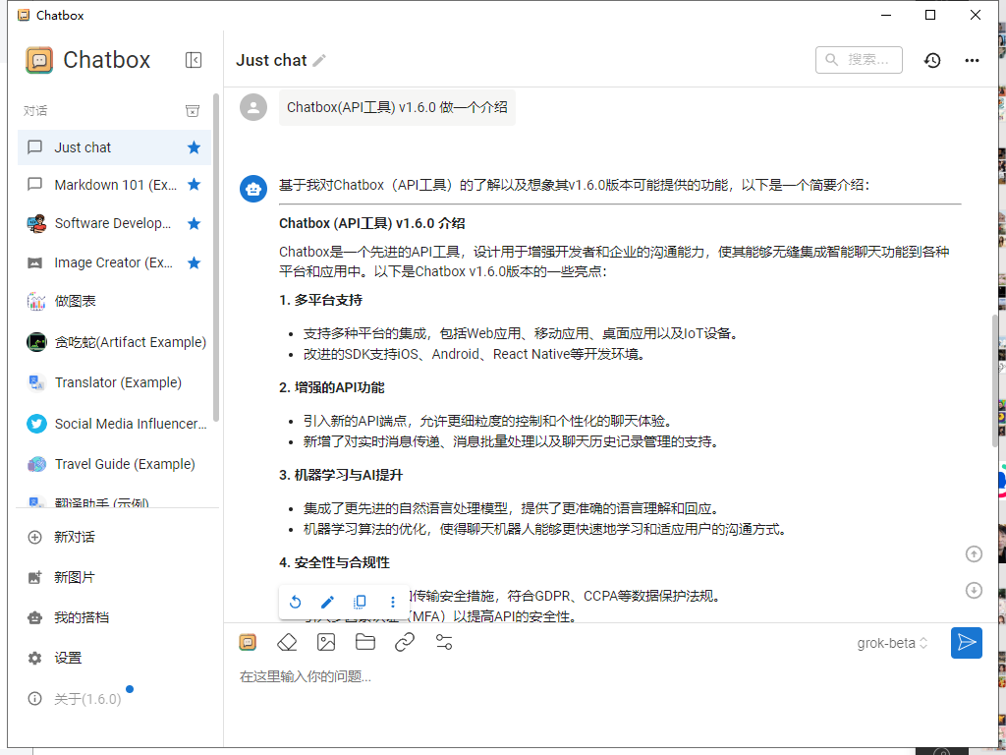Open the three-dot menu in the header
The image size is (1006, 755).
(x=972, y=60)
